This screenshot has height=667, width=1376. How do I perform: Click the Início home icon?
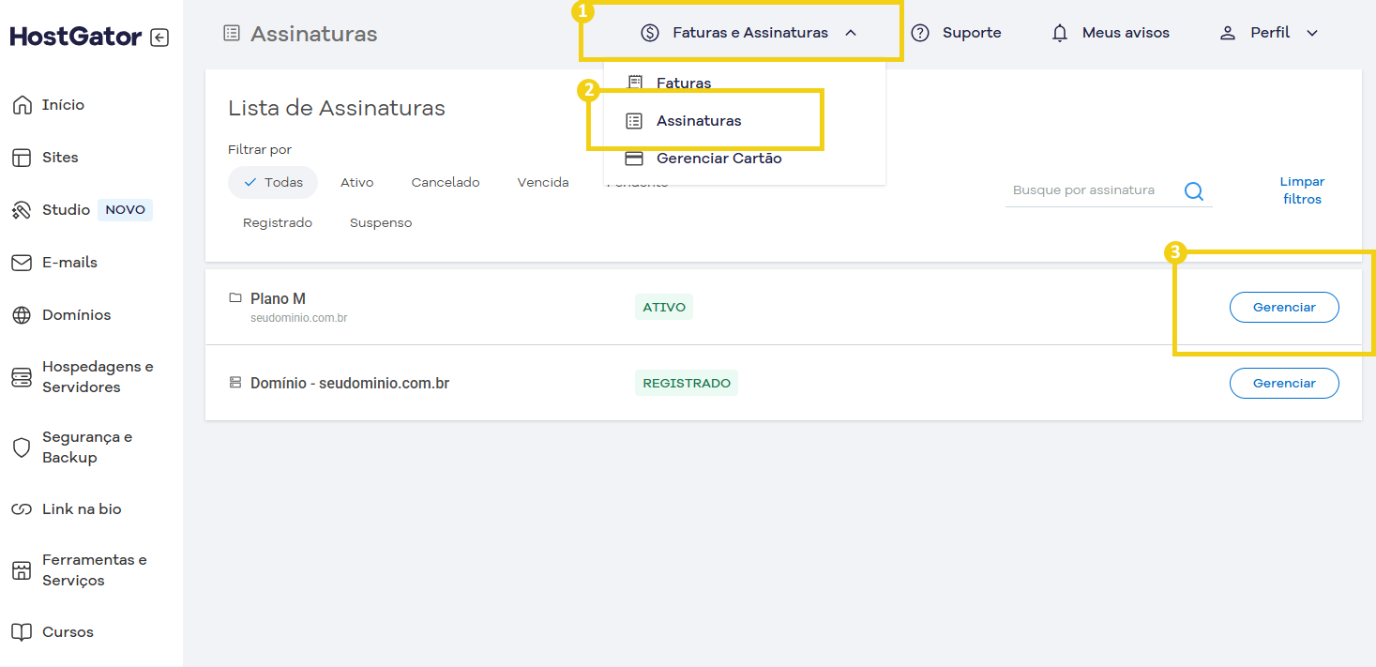[x=22, y=105]
